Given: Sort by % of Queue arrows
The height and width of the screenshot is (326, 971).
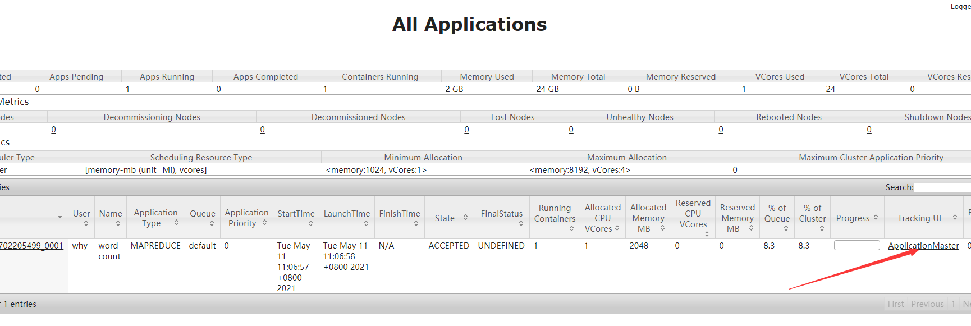Looking at the screenshot, I should [786, 228].
